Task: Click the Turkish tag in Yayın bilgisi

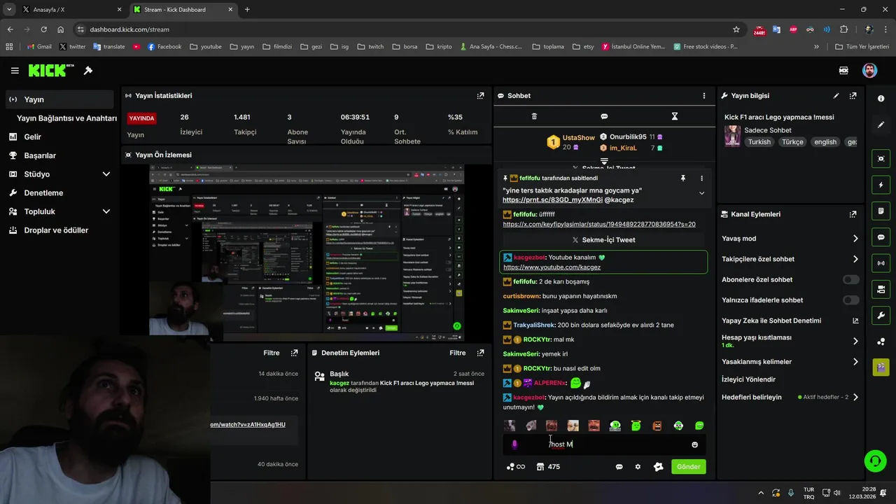Action: pos(759,141)
